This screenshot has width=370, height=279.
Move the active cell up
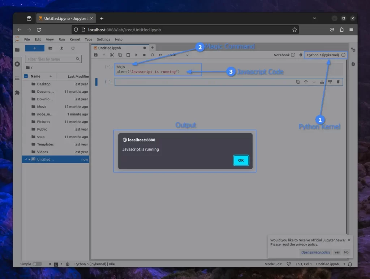point(306,82)
